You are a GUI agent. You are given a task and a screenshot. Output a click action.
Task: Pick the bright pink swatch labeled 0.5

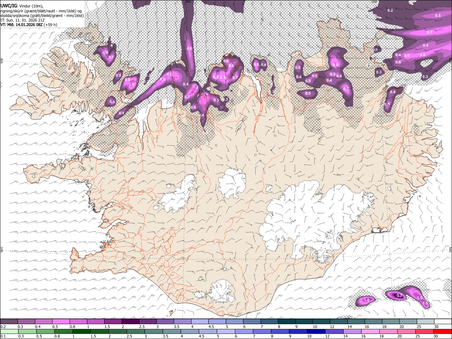click(61, 321)
